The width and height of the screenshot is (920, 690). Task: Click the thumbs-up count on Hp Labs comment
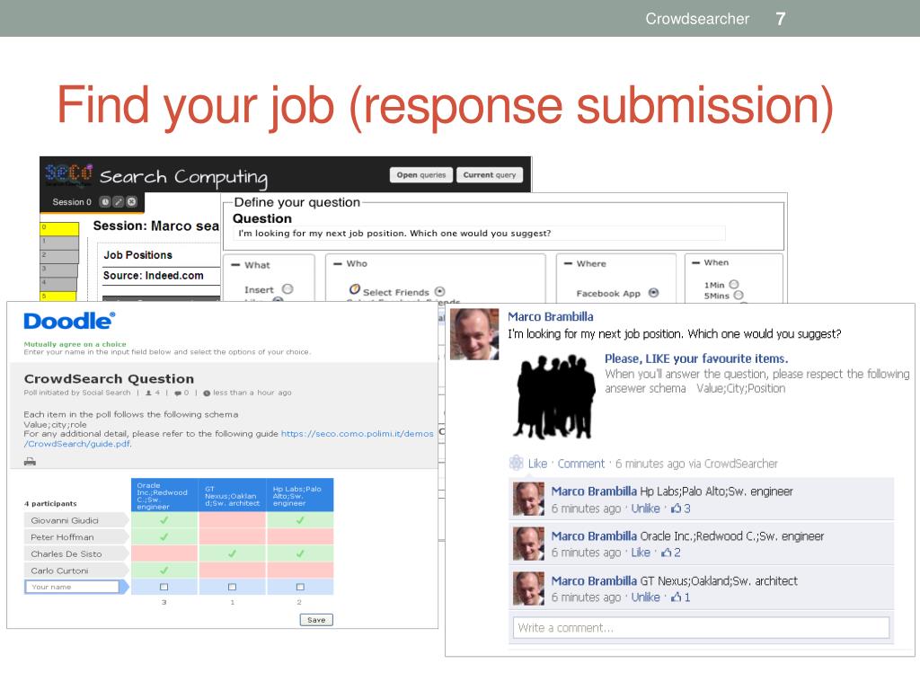681,509
